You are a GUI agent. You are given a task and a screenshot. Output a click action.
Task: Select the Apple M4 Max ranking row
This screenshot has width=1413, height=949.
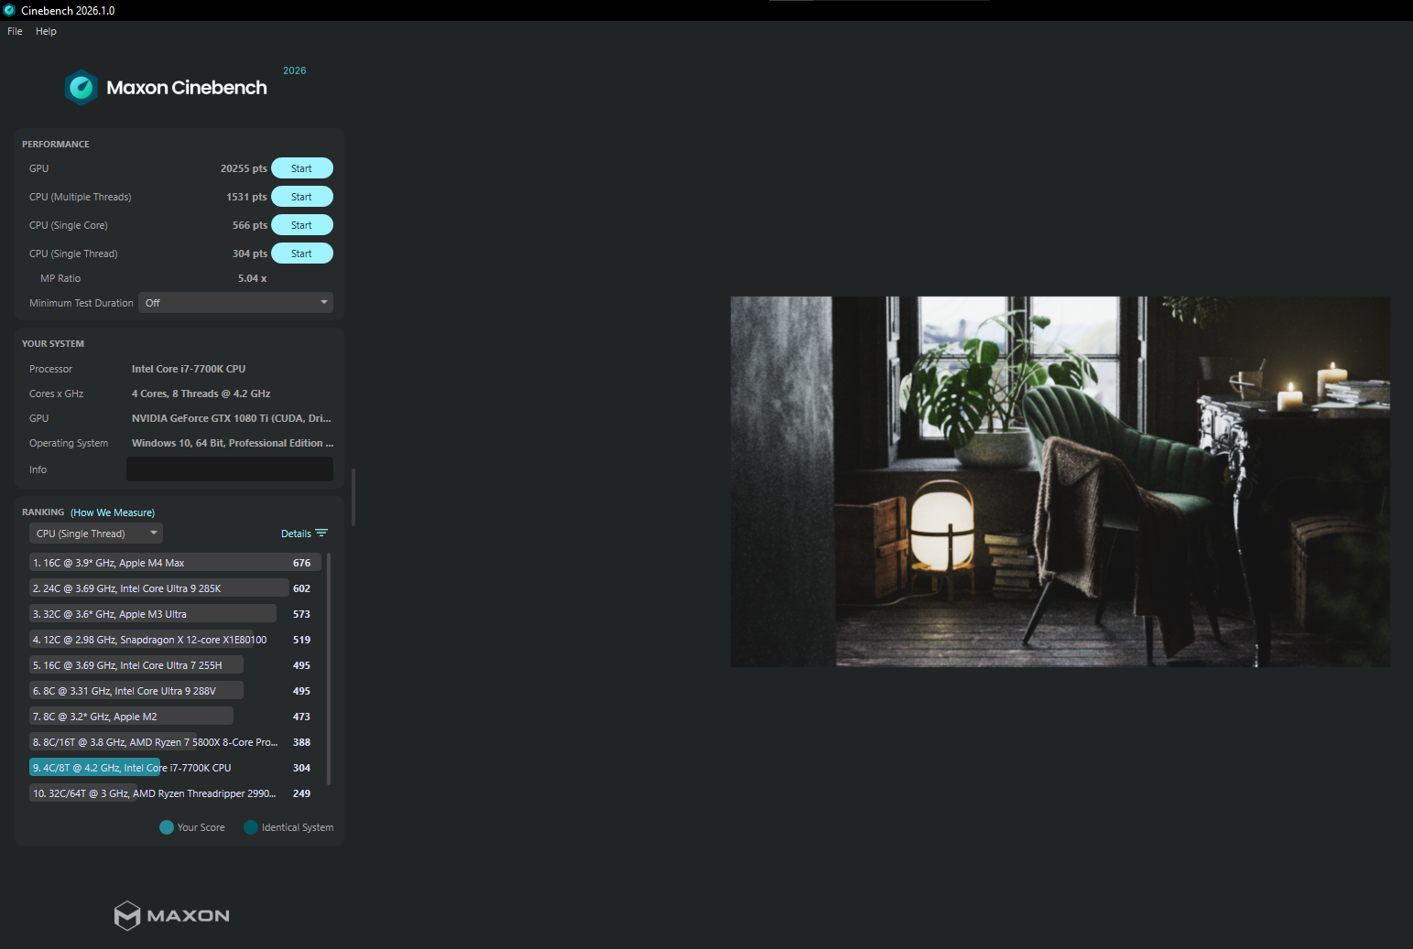click(x=175, y=563)
